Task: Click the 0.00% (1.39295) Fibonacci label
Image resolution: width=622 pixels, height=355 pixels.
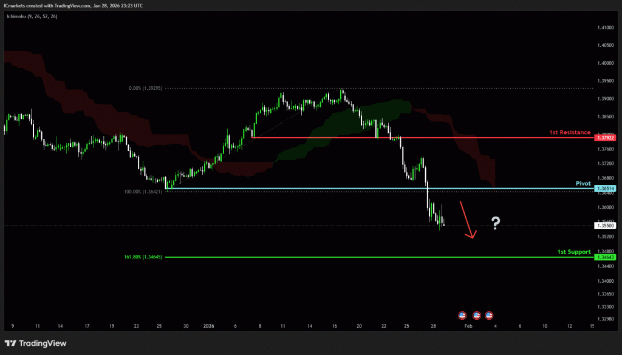Action: pyautogui.click(x=146, y=88)
